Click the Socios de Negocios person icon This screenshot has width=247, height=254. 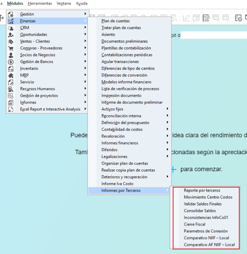tap(11, 55)
